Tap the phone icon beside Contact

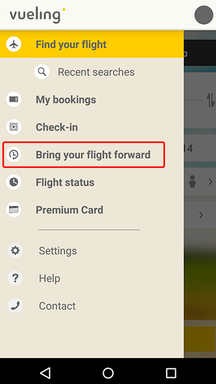[15, 306]
